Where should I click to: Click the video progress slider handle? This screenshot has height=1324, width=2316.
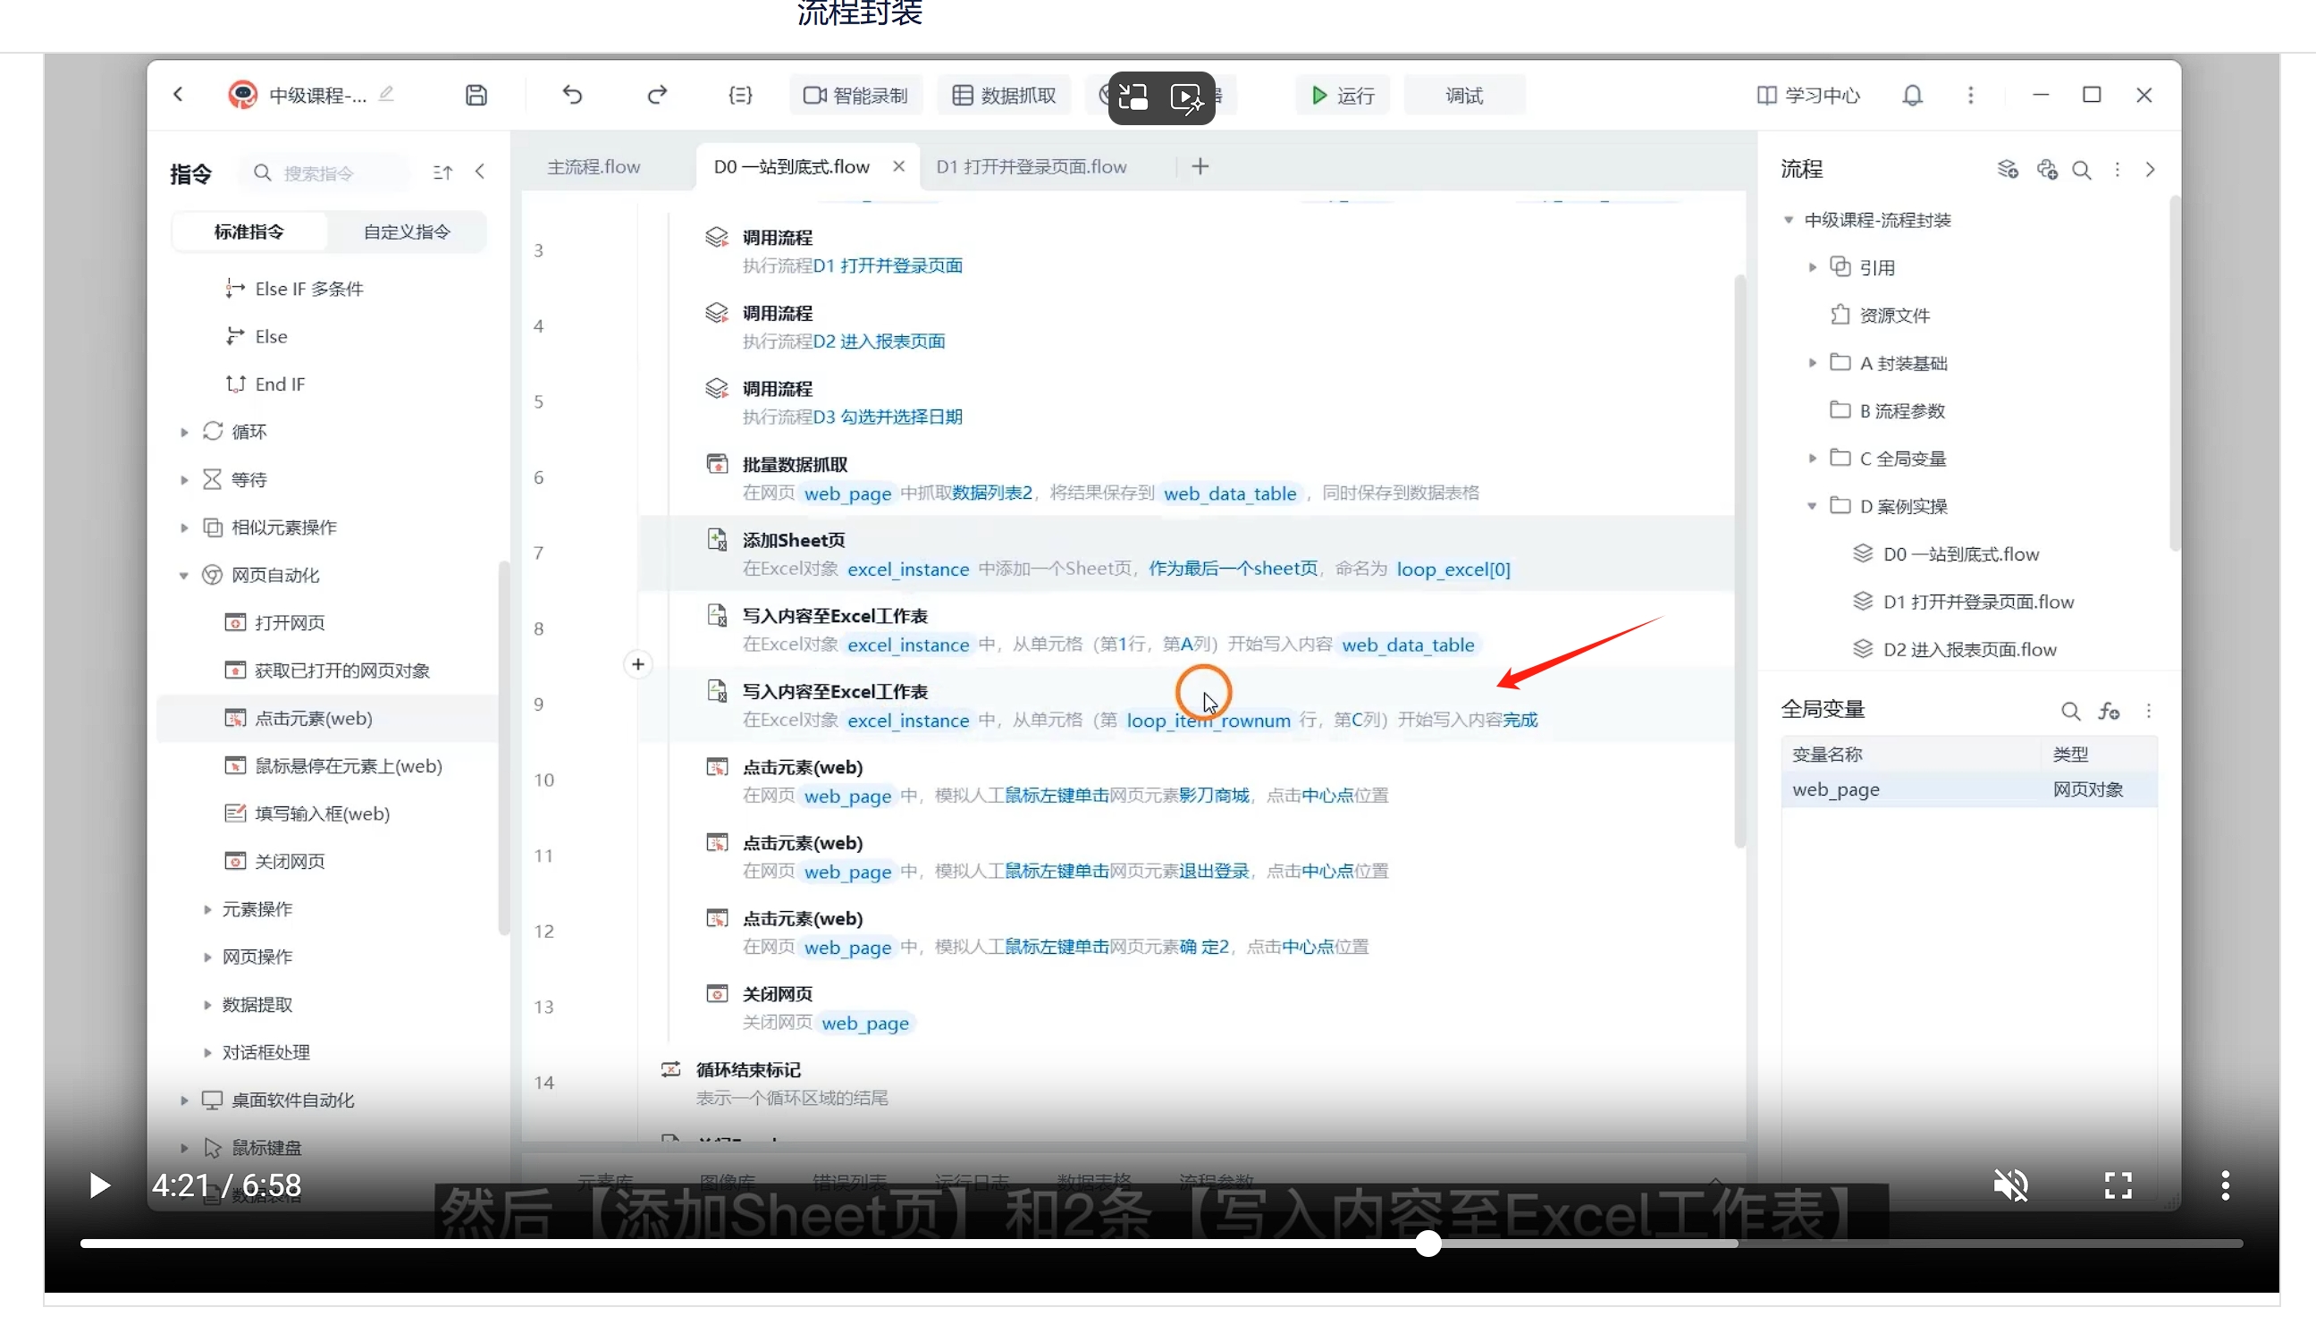tap(1428, 1243)
